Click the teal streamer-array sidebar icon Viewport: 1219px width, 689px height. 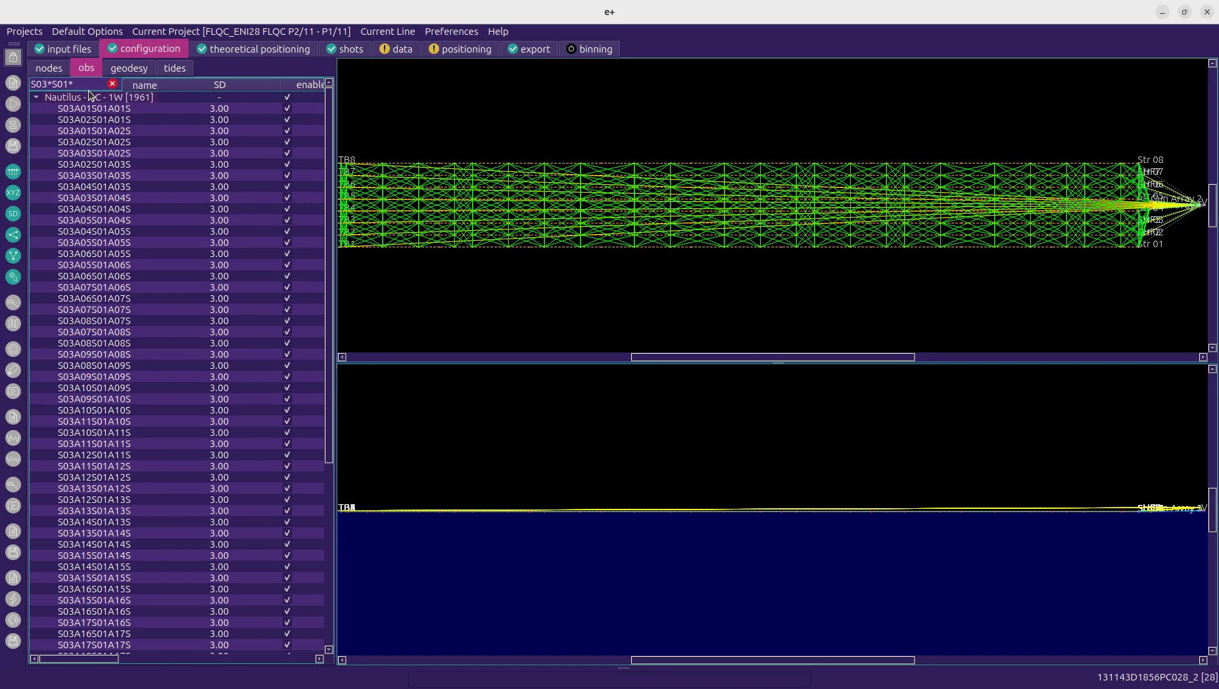coord(13,172)
